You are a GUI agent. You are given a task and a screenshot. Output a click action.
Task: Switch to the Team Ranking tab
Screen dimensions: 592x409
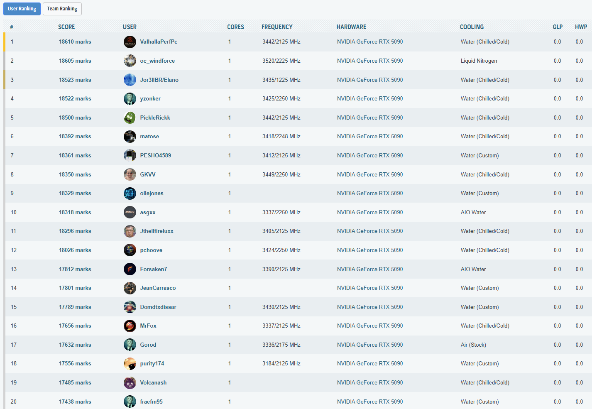click(62, 9)
